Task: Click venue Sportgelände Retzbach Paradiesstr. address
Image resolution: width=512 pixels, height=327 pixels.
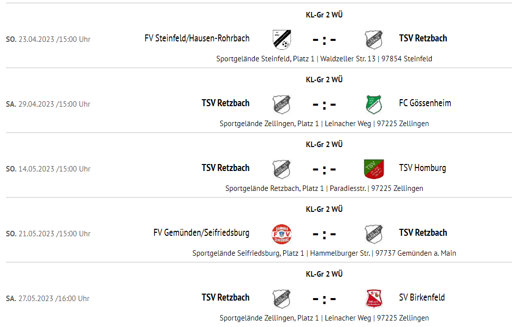Action: tap(324, 188)
